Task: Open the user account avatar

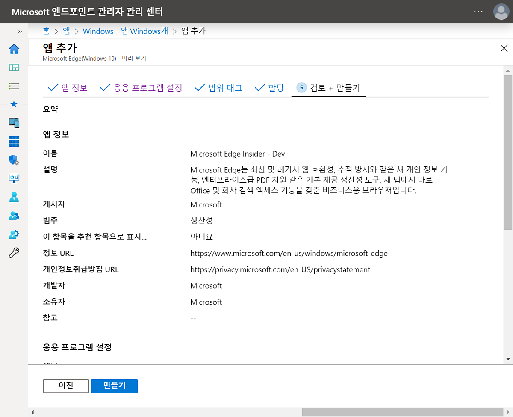Action: [x=501, y=12]
